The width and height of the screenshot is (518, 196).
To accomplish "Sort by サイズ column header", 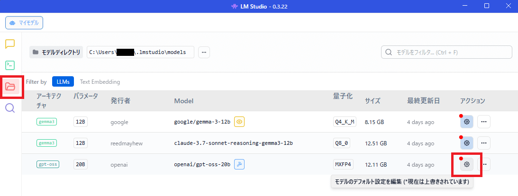I will (x=373, y=101).
